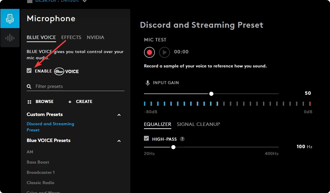
Task: Switch to the EQUALIZER tab
Action: [157, 124]
